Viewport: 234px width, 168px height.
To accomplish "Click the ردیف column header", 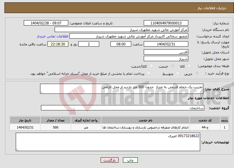I will [x=224, y=120].
